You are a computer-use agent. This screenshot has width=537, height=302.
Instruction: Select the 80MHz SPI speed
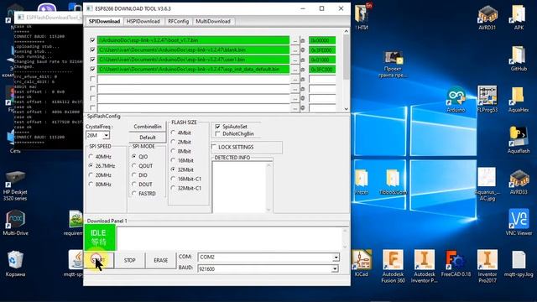(x=91, y=185)
